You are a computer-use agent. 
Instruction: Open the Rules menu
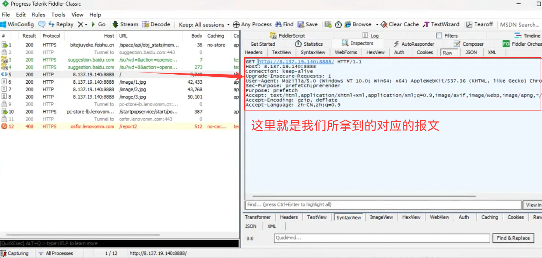click(x=38, y=15)
